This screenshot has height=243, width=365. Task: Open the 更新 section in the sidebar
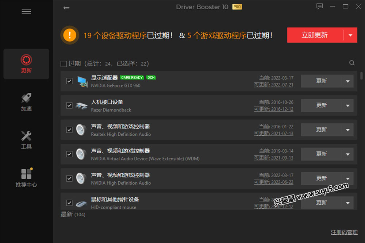(26, 64)
